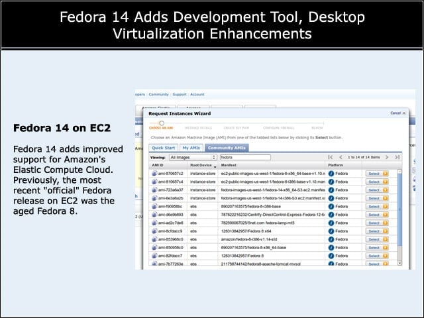Open the Account link in the top navigation
Image resolution: width=424 pixels, height=318 pixels.
pos(197,94)
